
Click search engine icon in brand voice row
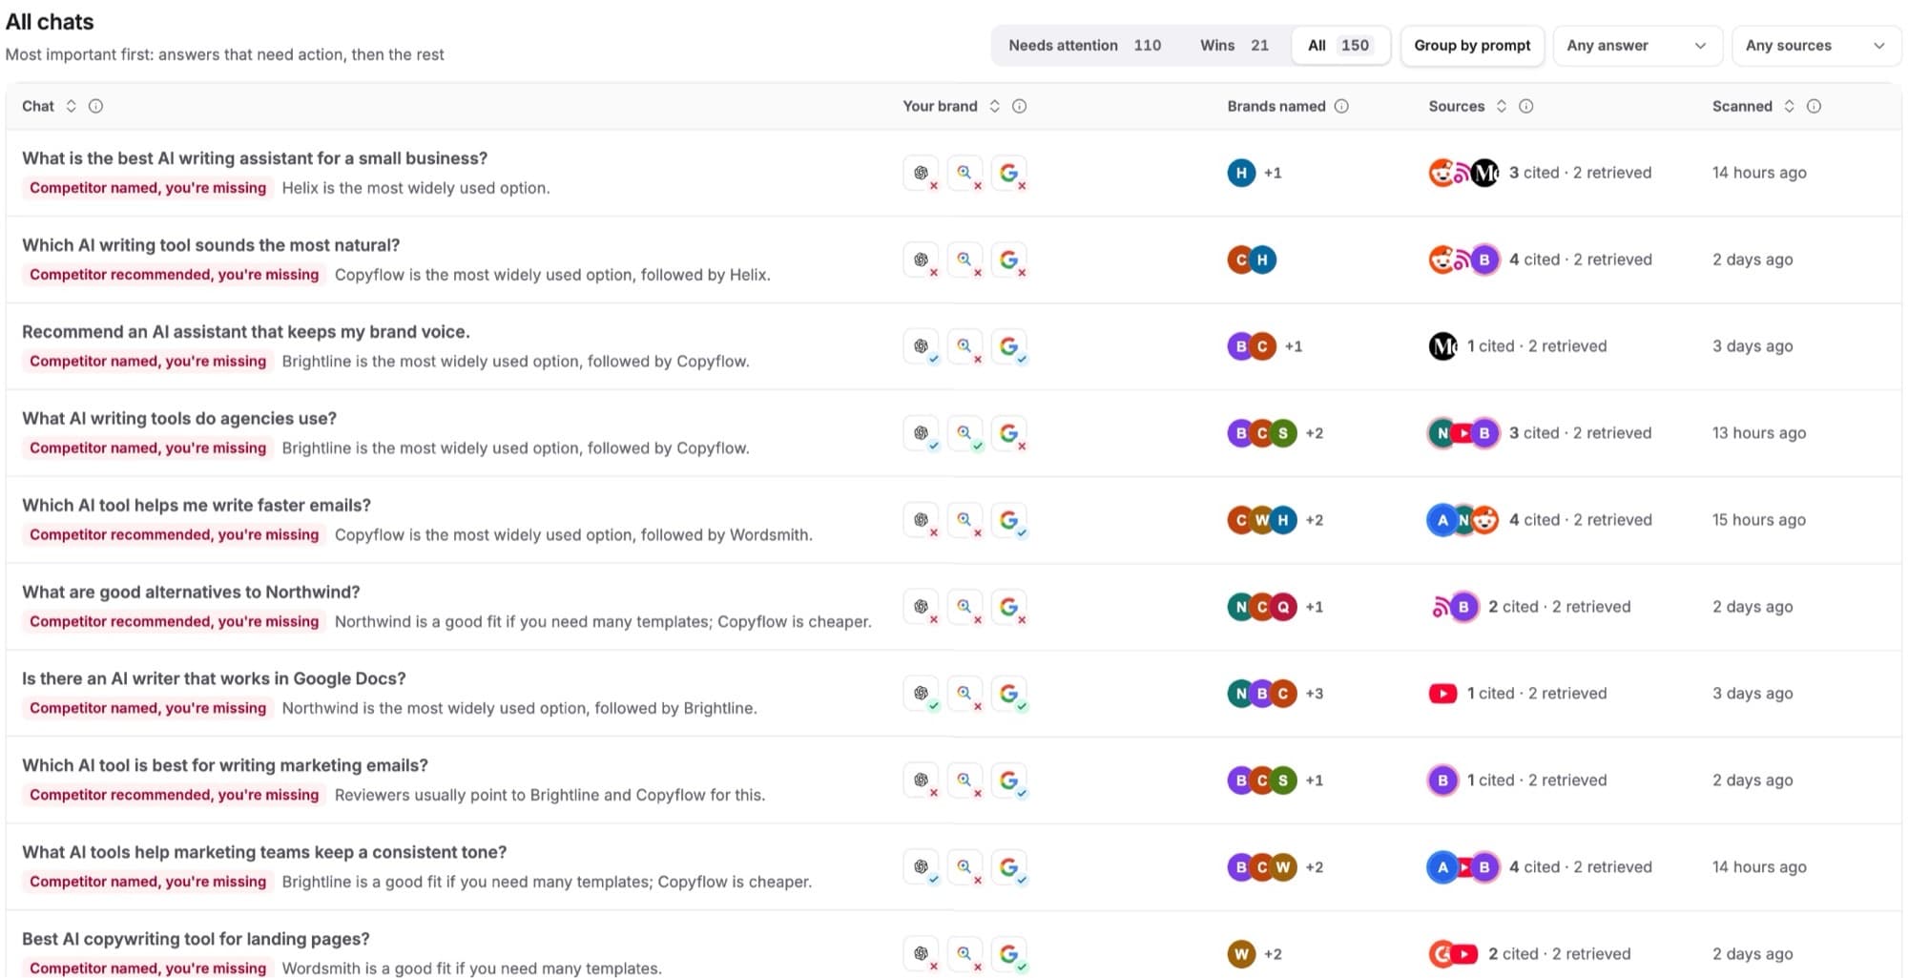[964, 346]
